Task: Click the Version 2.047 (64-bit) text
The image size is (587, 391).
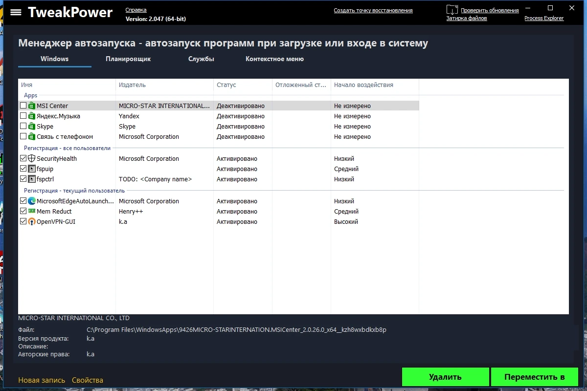Action: [x=156, y=19]
